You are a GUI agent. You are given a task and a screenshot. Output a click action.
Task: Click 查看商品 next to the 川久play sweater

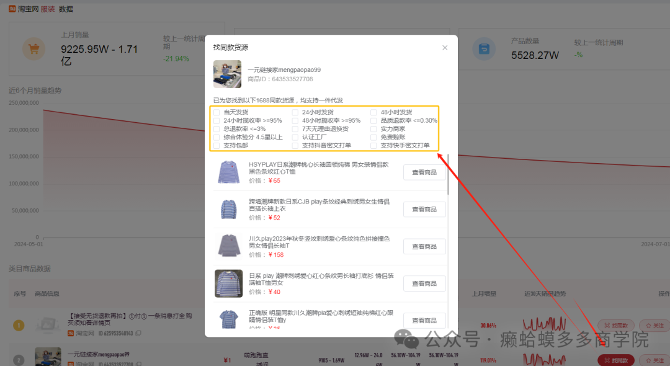coord(424,246)
